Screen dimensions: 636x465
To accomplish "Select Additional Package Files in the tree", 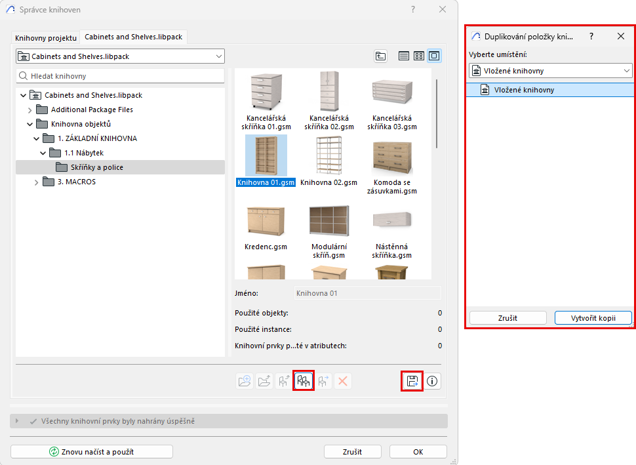I will [x=92, y=110].
